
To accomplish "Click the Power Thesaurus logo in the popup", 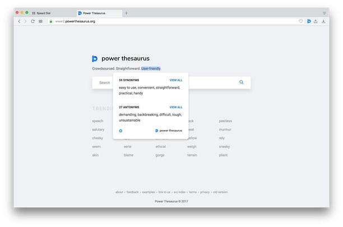I will [169, 130].
